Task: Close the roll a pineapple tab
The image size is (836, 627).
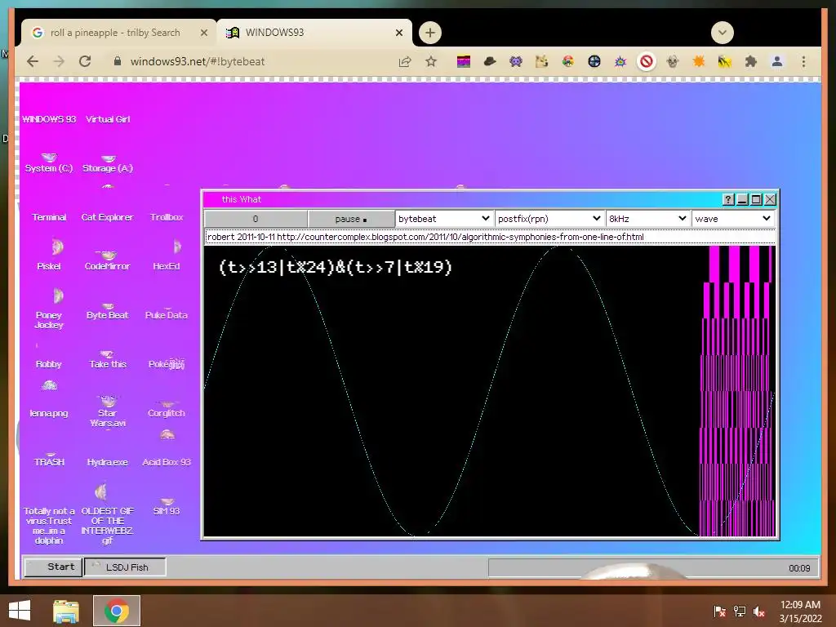Action: 203,33
